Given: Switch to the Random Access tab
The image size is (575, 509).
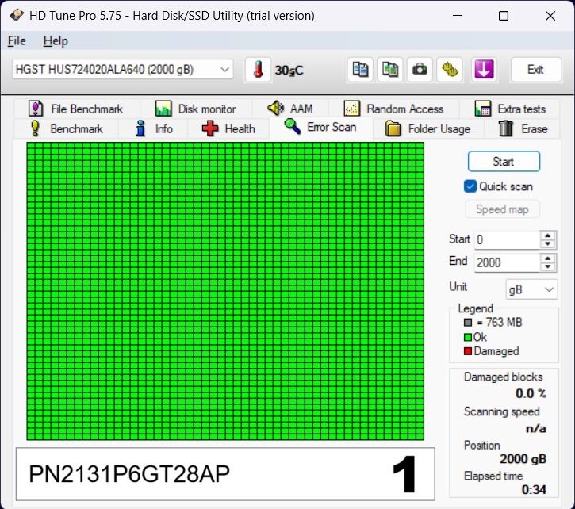Looking at the screenshot, I should (394, 109).
